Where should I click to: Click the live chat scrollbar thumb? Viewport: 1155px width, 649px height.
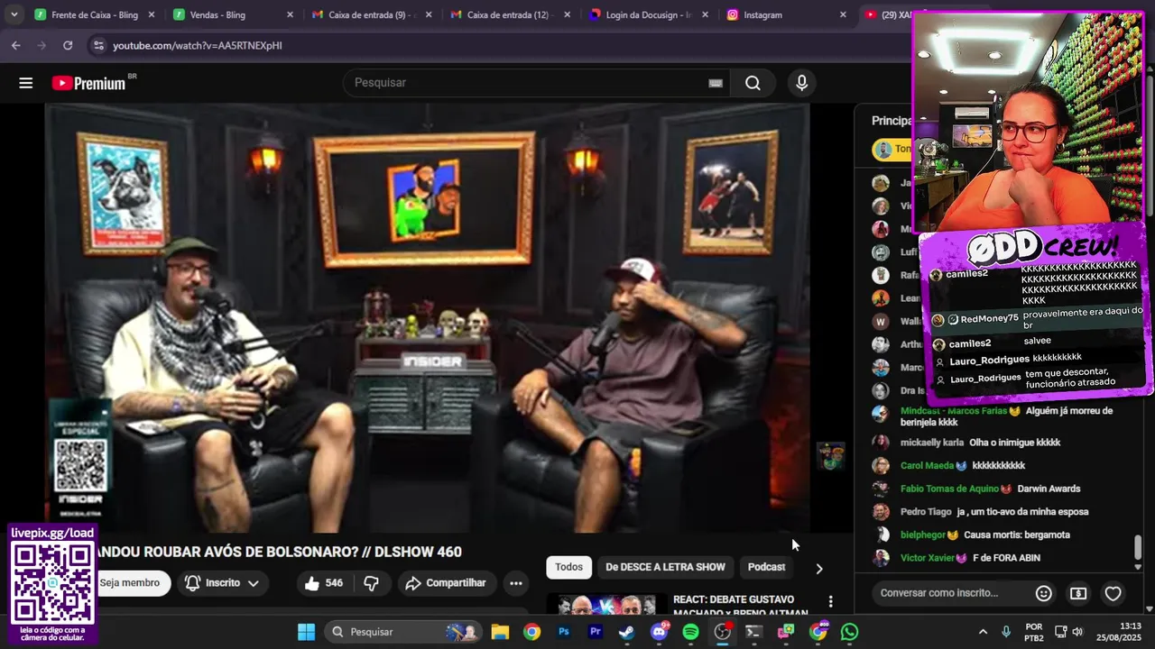pos(1138,547)
